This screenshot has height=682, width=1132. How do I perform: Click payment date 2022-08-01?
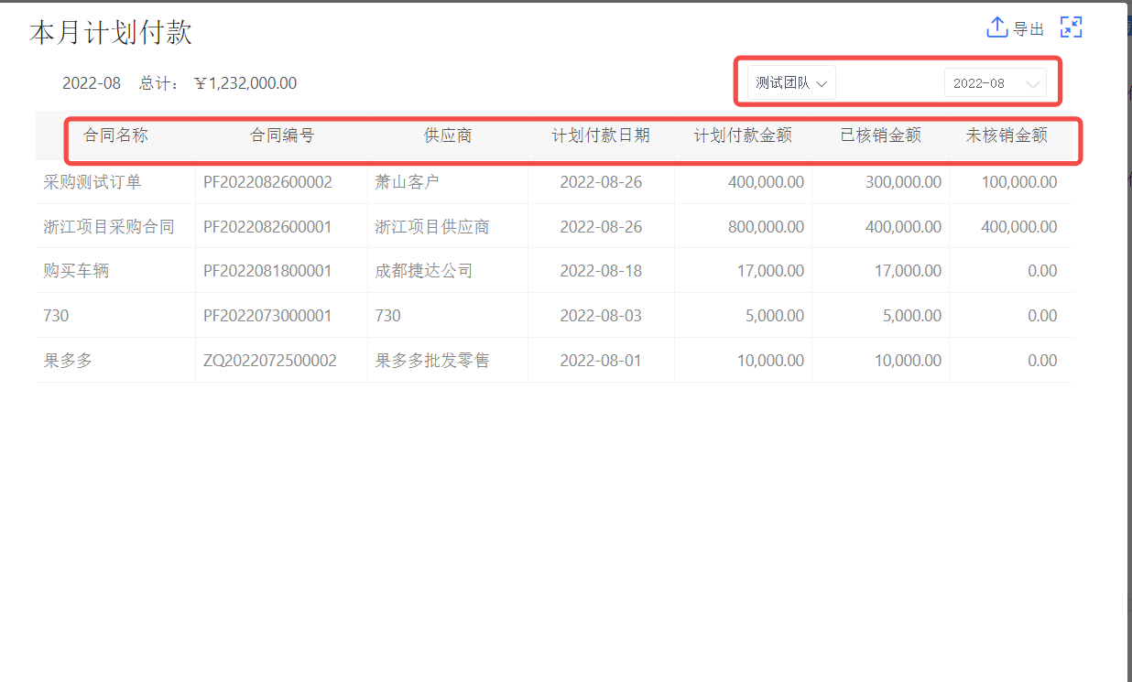click(601, 361)
